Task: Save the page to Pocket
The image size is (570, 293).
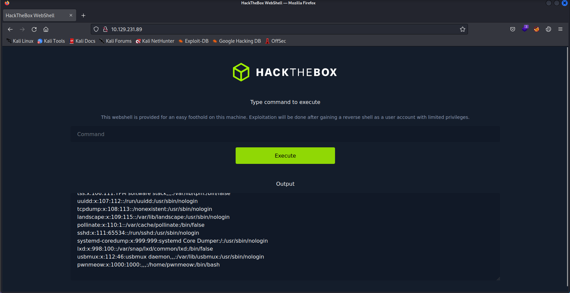Action: coord(513,29)
